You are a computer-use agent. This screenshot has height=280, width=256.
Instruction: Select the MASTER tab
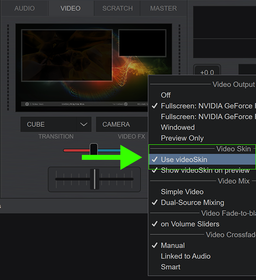pyautogui.click(x=163, y=8)
